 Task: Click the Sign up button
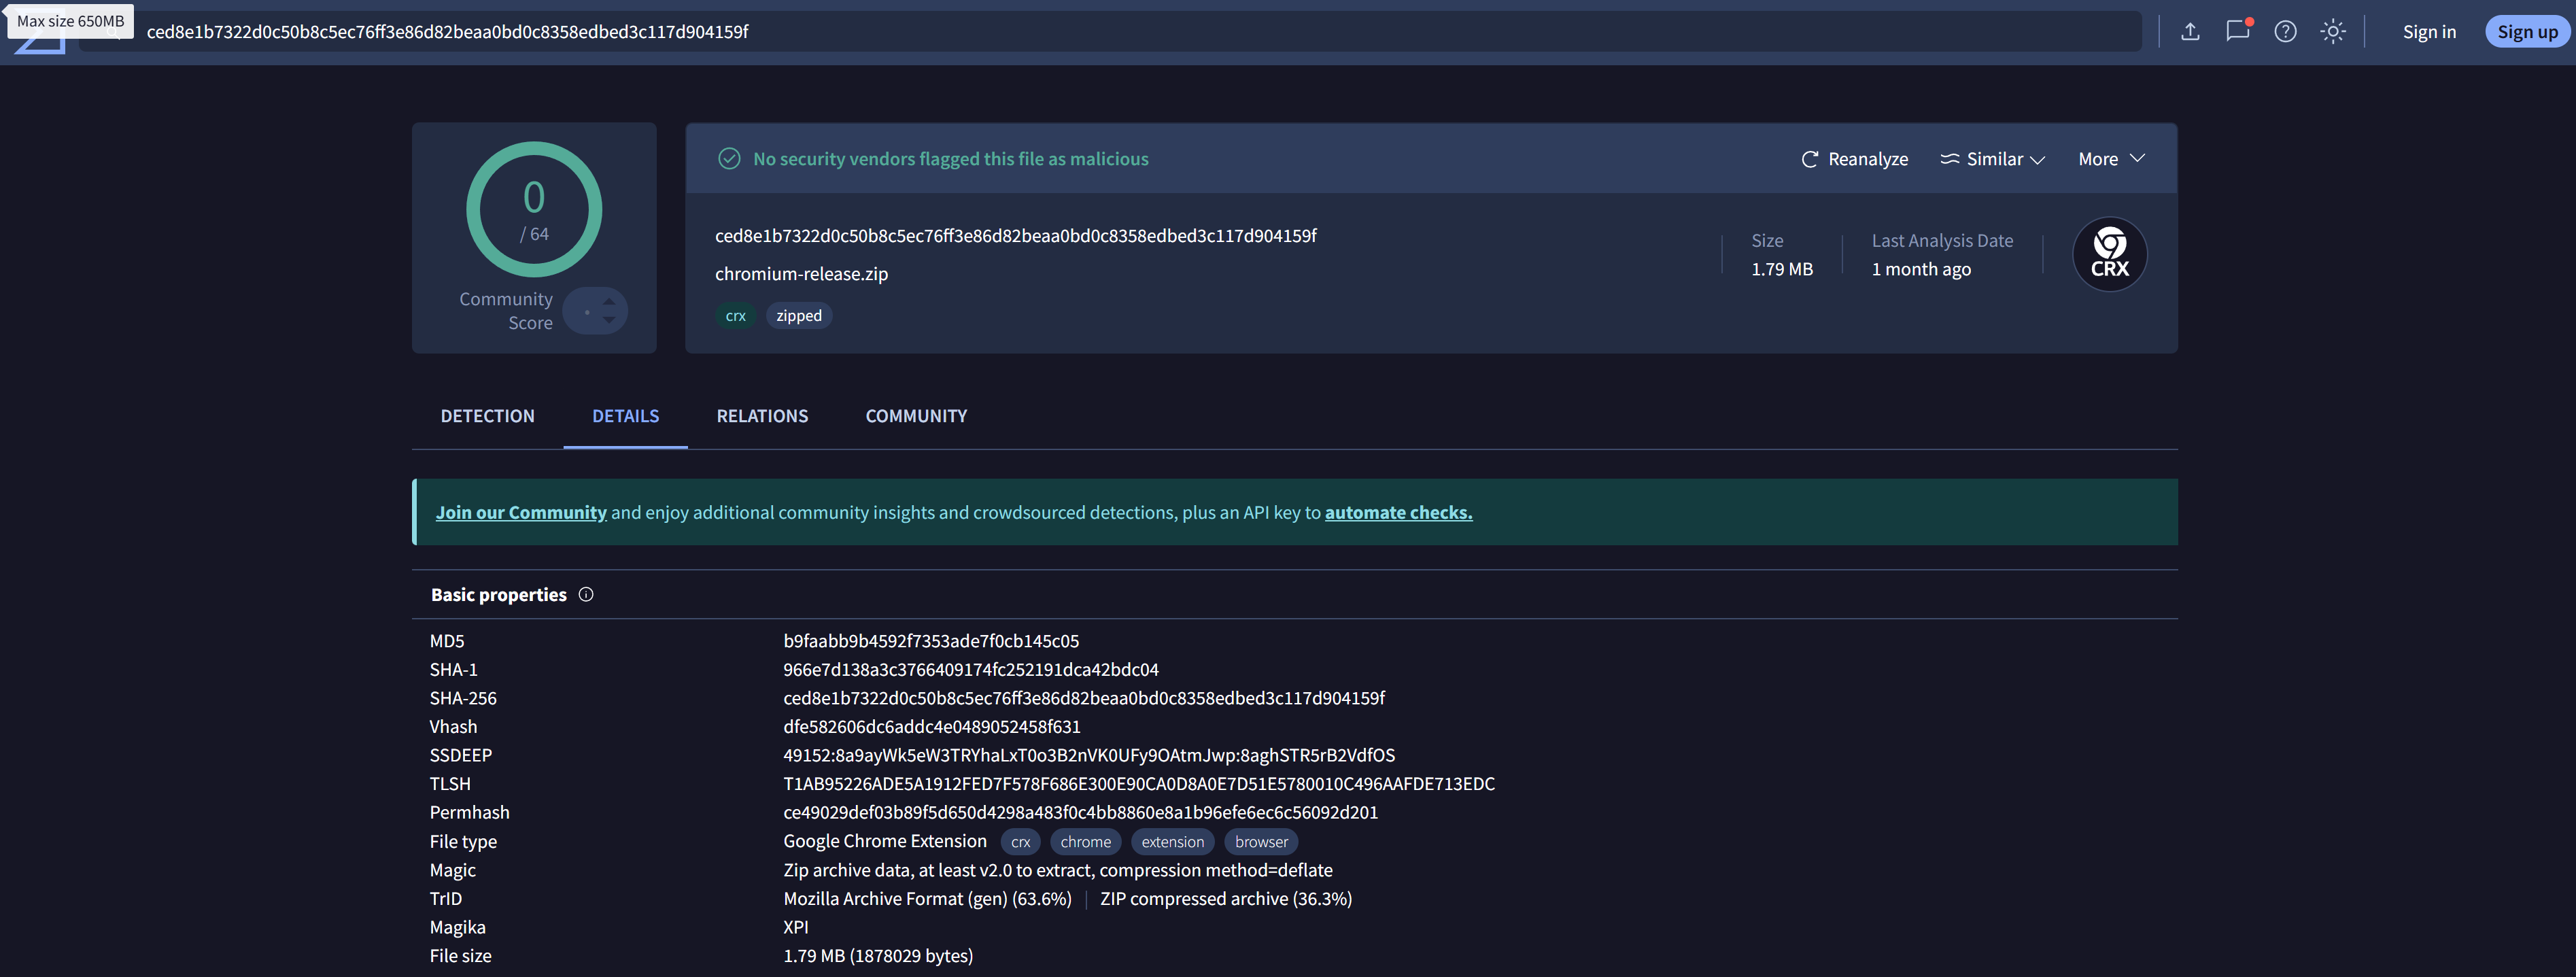click(x=2527, y=32)
